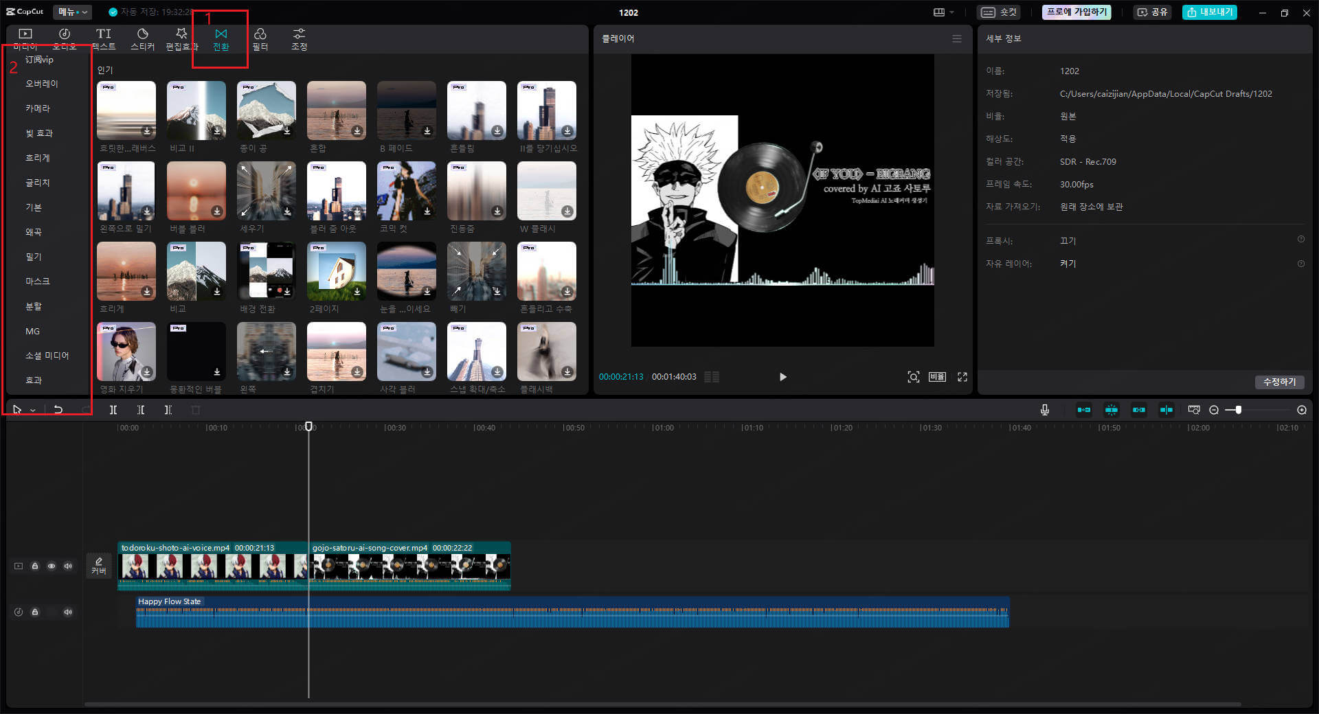
Task: Hide the video track with eye icon
Action: click(52, 566)
